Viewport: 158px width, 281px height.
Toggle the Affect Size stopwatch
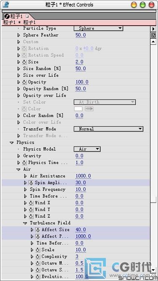click(38, 230)
